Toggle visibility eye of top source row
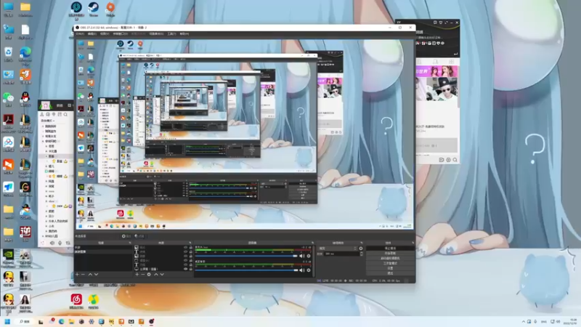Image resolution: width=581 pixels, height=327 pixels. coord(186,247)
